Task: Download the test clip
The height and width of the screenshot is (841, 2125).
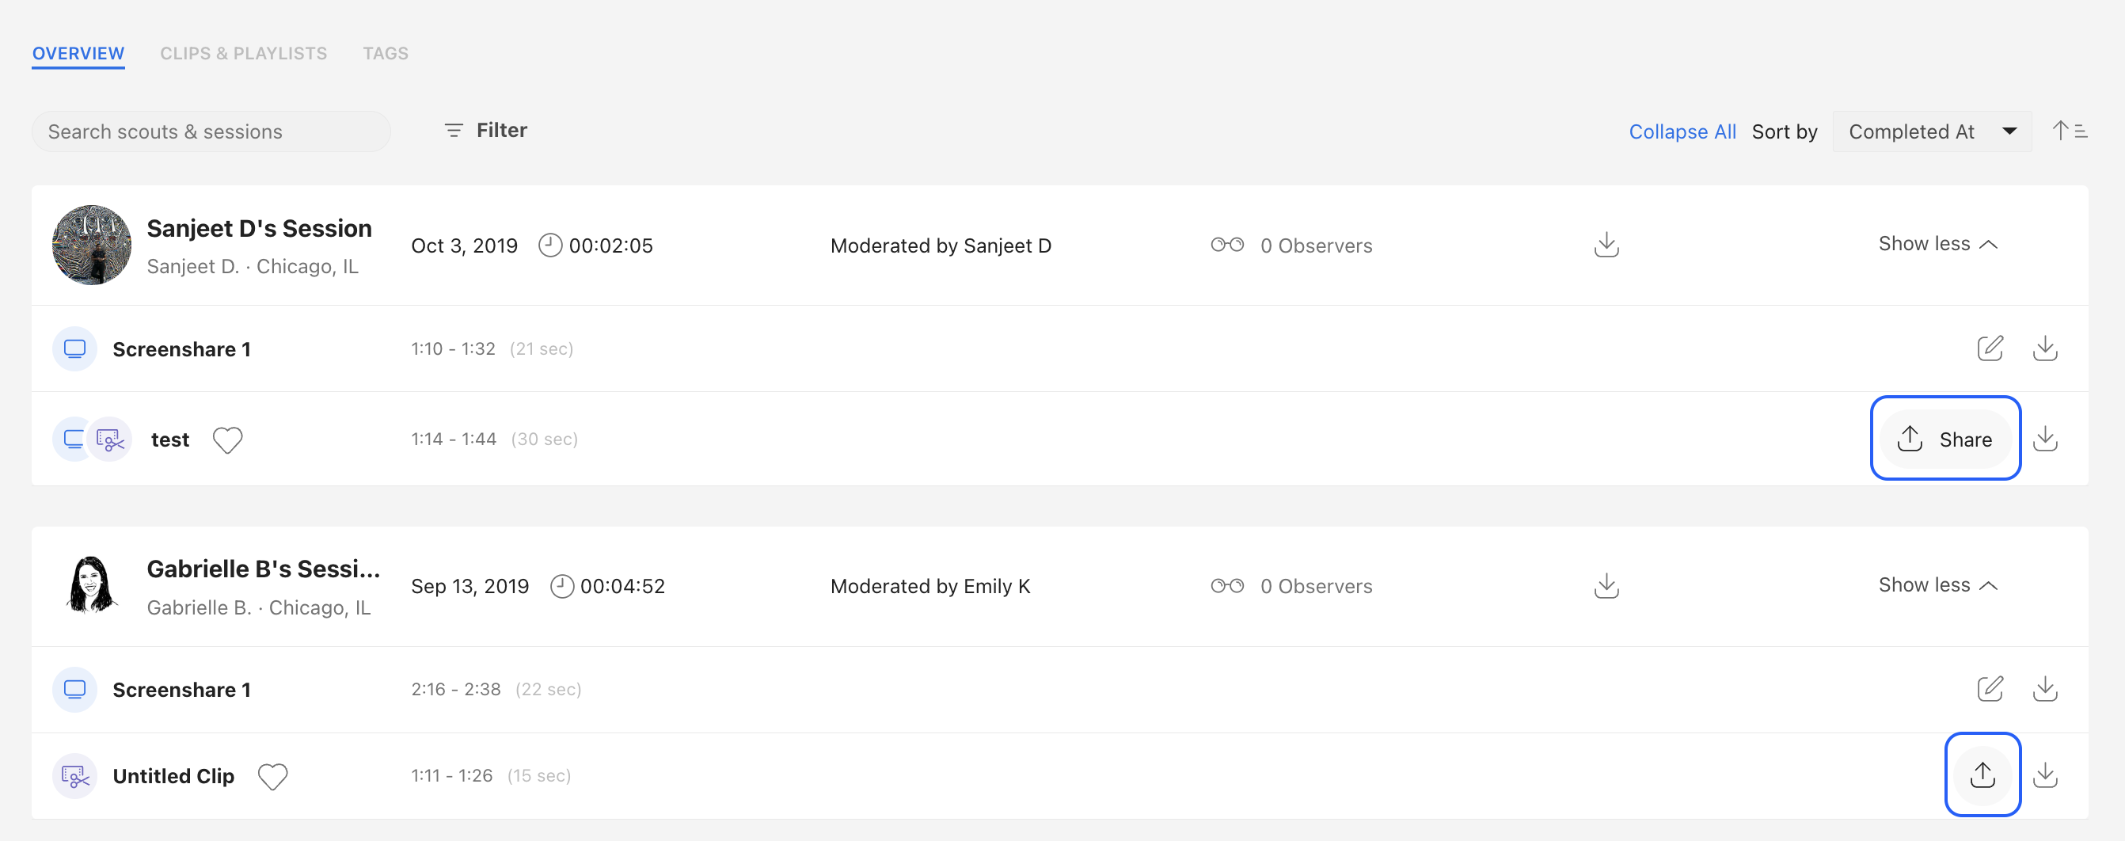Action: (2047, 439)
